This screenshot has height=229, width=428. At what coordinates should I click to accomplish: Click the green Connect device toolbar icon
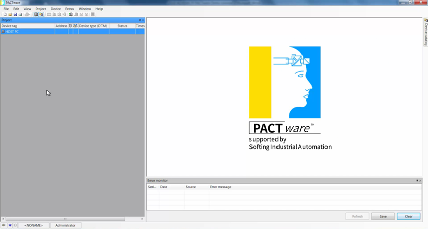pos(71,14)
